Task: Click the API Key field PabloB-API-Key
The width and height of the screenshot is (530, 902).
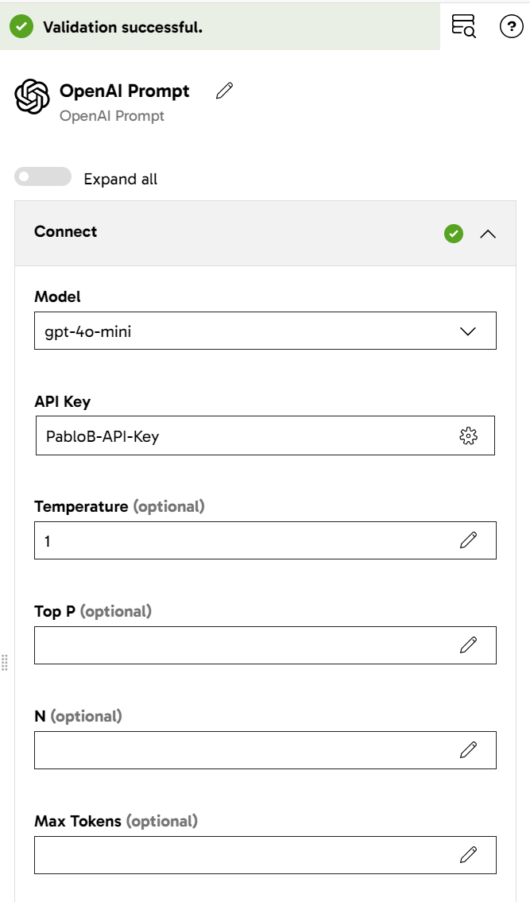Action: coord(265,436)
